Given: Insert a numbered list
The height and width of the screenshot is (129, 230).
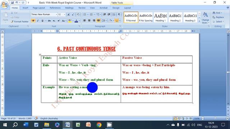Looking at the screenshot, I should coord(91,14).
